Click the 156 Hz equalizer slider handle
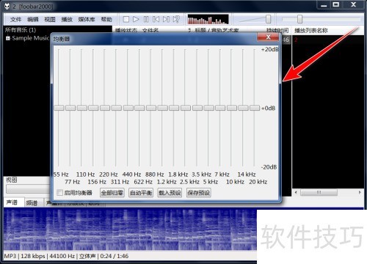367x264 pixels. pyautogui.click(x=93, y=108)
